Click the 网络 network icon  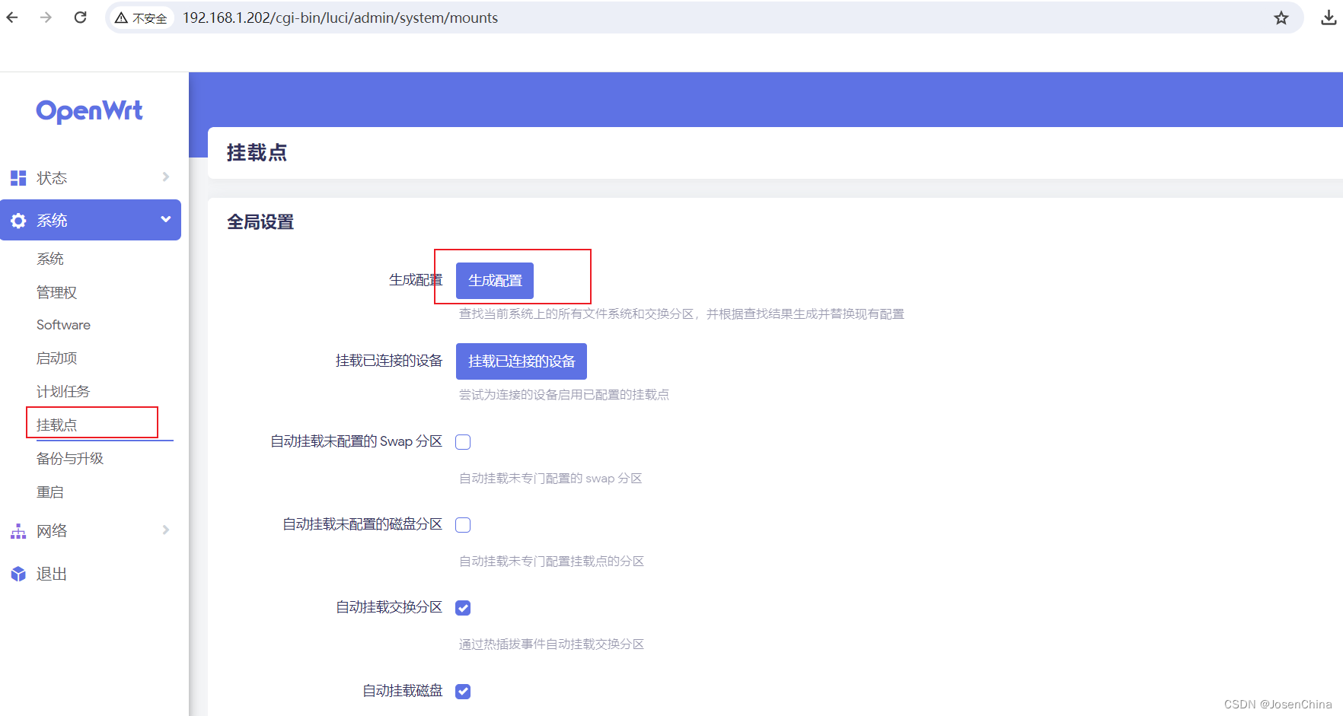point(18,531)
